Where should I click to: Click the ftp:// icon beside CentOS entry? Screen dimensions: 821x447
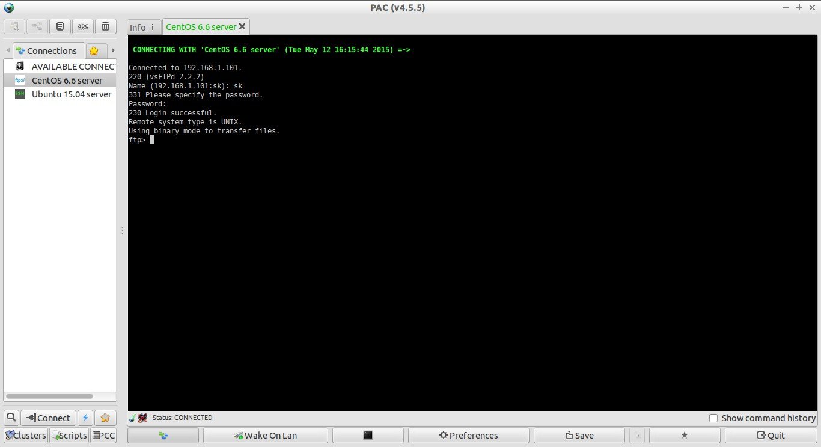point(20,80)
